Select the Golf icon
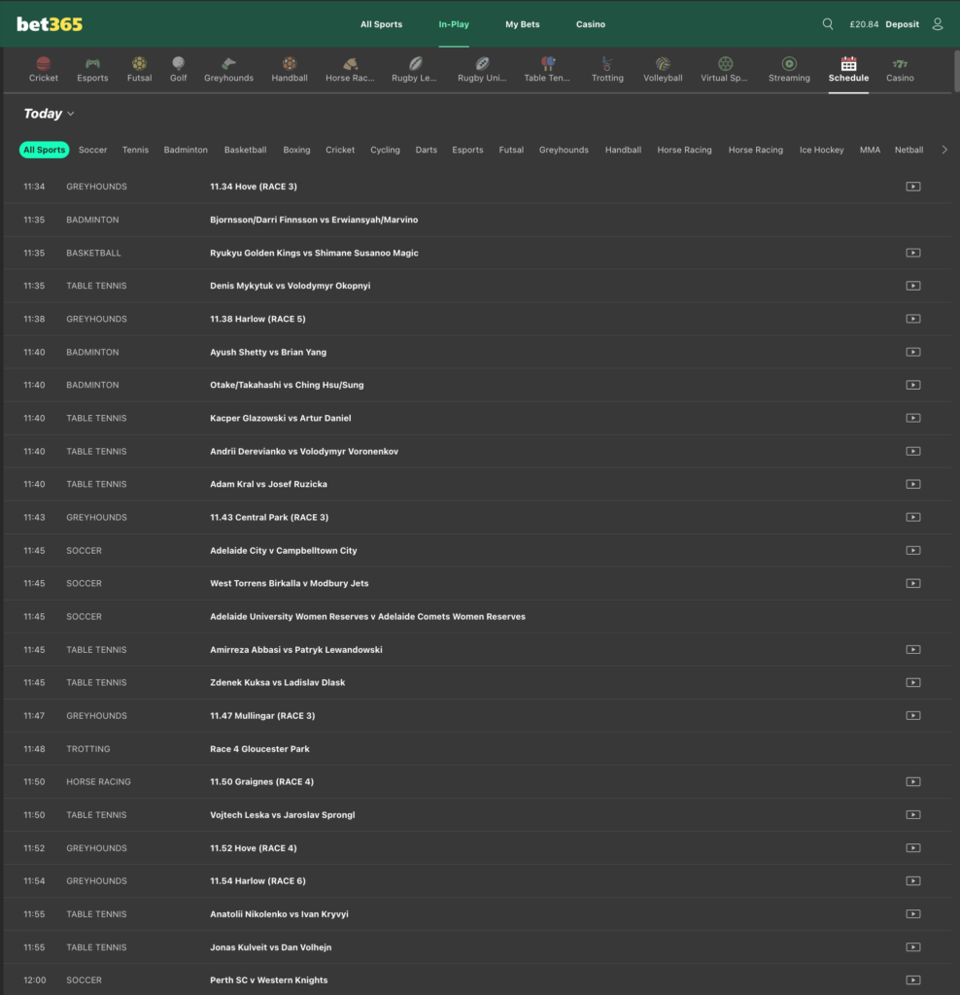This screenshot has width=960, height=995. pyautogui.click(x=178, y=63)
